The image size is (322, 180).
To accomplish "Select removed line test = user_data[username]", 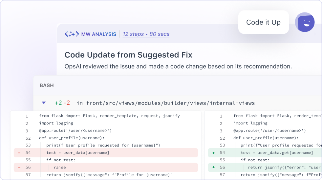I will pos(78,153).
